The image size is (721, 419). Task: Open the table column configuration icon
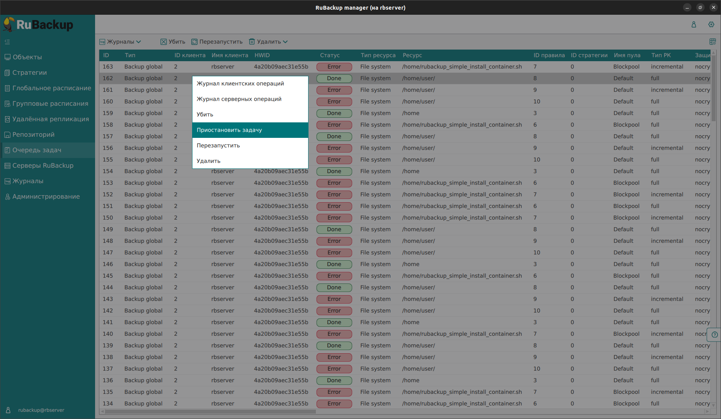click(712, 42)
